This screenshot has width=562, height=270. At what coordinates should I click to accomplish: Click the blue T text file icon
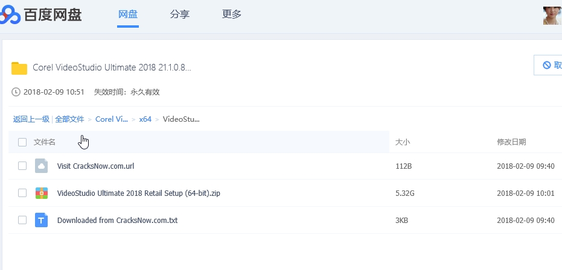click(x=41, y=220)
